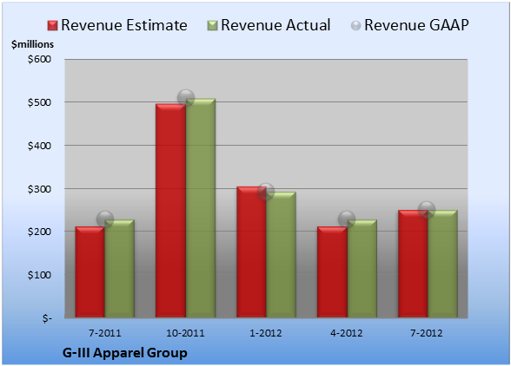Select the green actual bar for 7-2012
Image resolution: width=511 pixels, height=366 pixels.
[442, 264]
